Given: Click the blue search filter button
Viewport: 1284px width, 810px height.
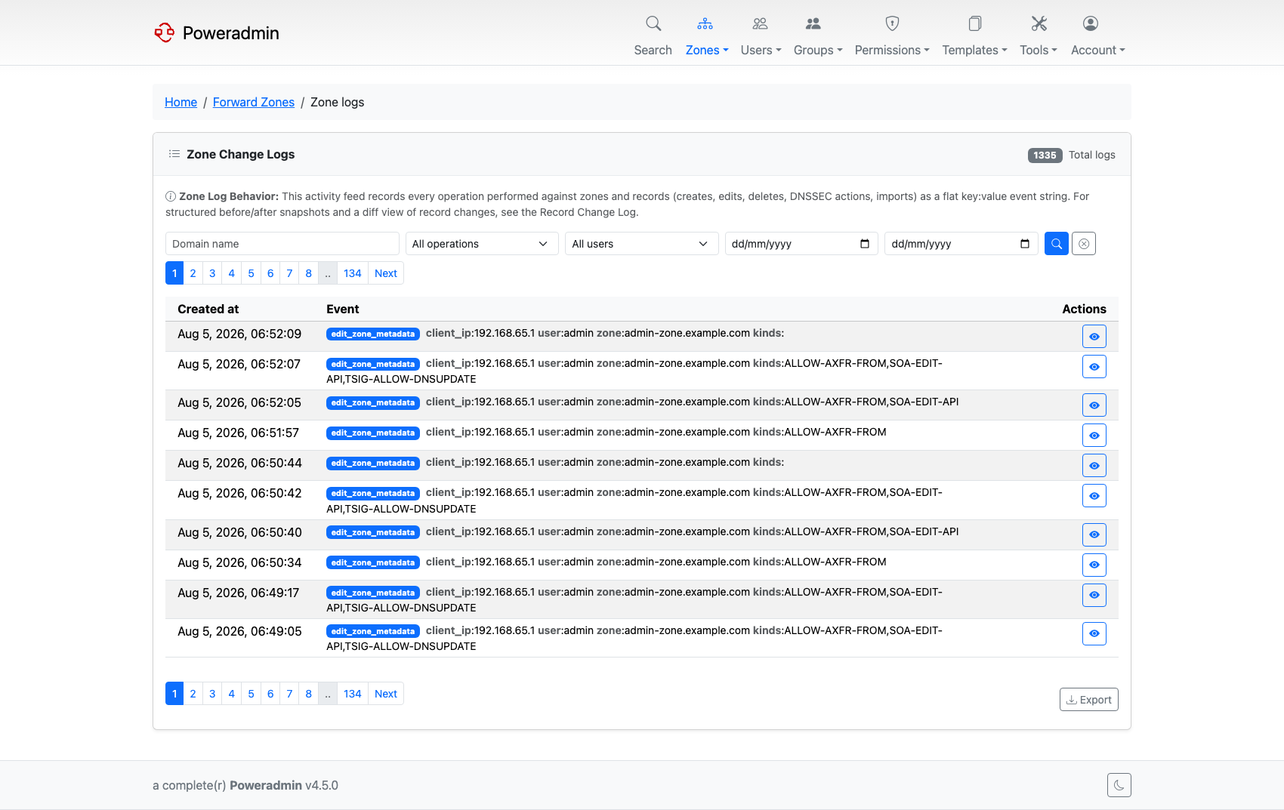Looking at the screenshot, I should 1057,244.
